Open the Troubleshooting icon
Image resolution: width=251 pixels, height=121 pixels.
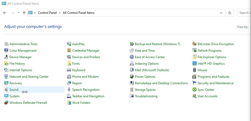[x=132, y=96]
